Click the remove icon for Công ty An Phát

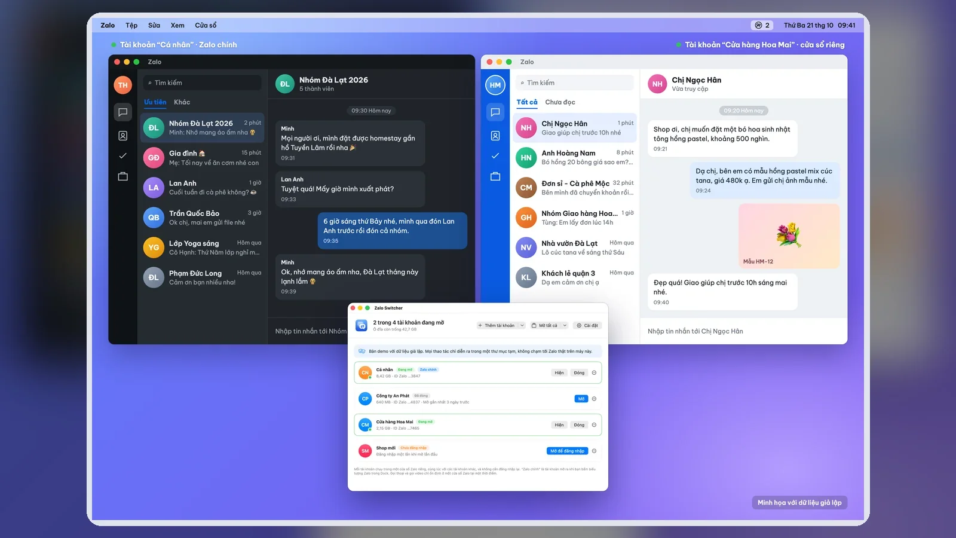594,399
